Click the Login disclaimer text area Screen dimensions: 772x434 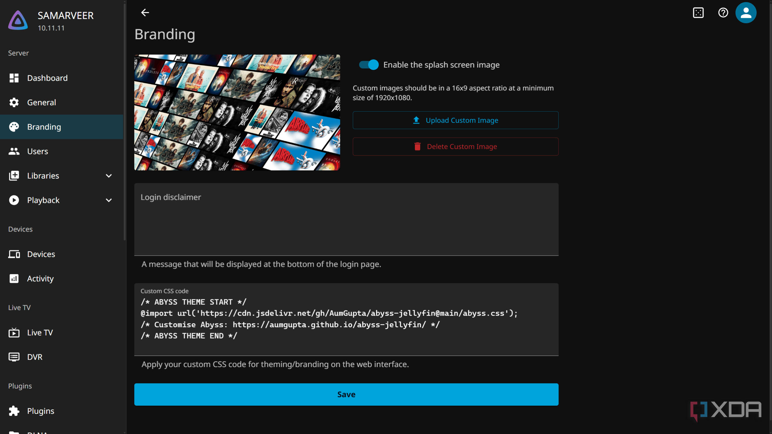click(x=346, y=219)
